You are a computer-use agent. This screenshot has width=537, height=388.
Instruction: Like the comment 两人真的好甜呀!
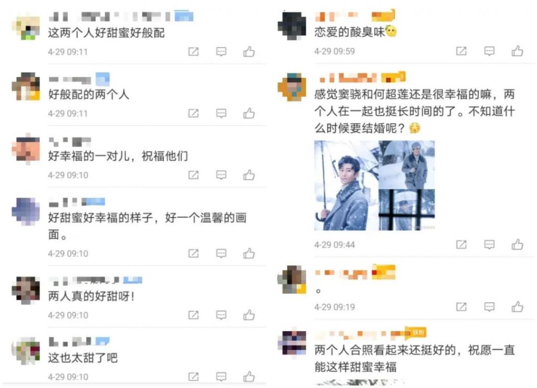coord(249,315)
